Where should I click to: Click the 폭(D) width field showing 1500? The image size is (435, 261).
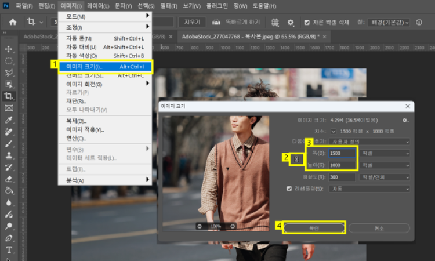342,153
